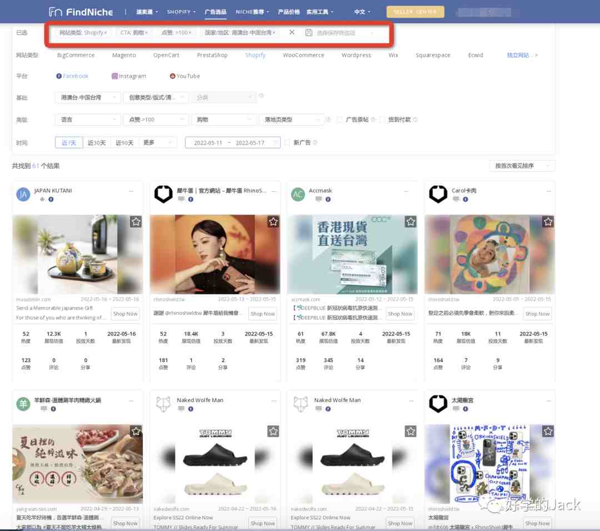Screen dimensions: 600x531
Task: Click the 犀牛盾 RhinoShield shield logo icon
Action: click(163, 194)
